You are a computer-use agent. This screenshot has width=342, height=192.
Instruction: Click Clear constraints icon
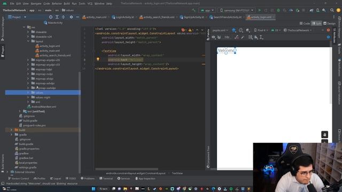tap(236, 37)
